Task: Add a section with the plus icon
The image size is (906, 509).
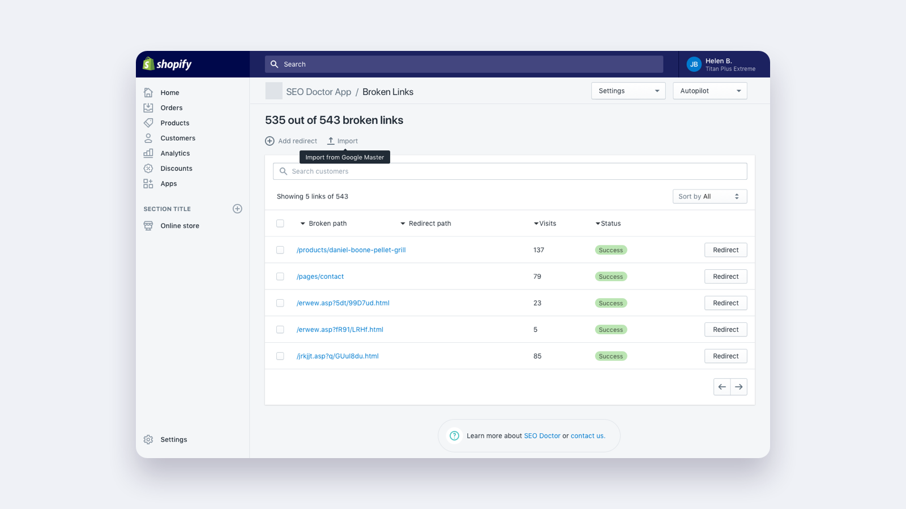Action: 237,209
